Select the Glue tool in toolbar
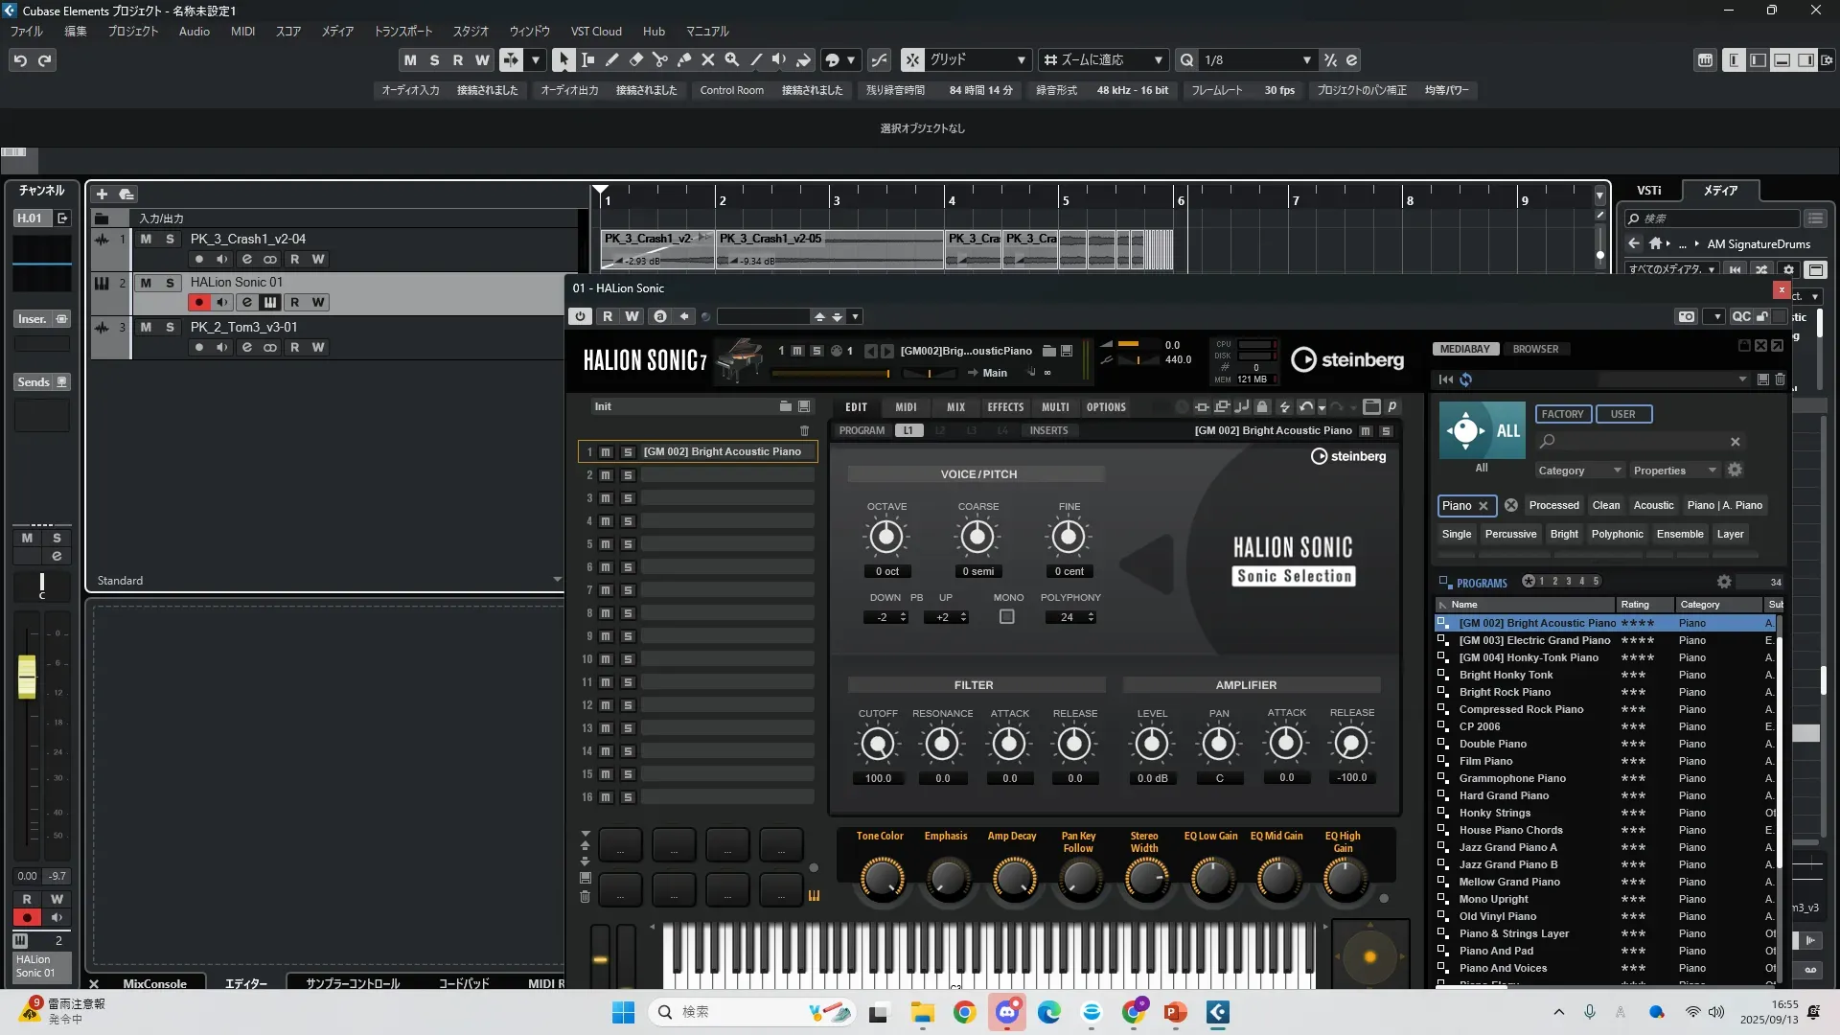The height and width of the screenshot is (1035, 1840). click(x=684, y=60)
